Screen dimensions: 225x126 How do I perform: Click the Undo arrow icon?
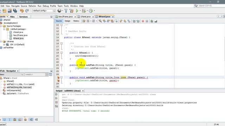point(22,11)
